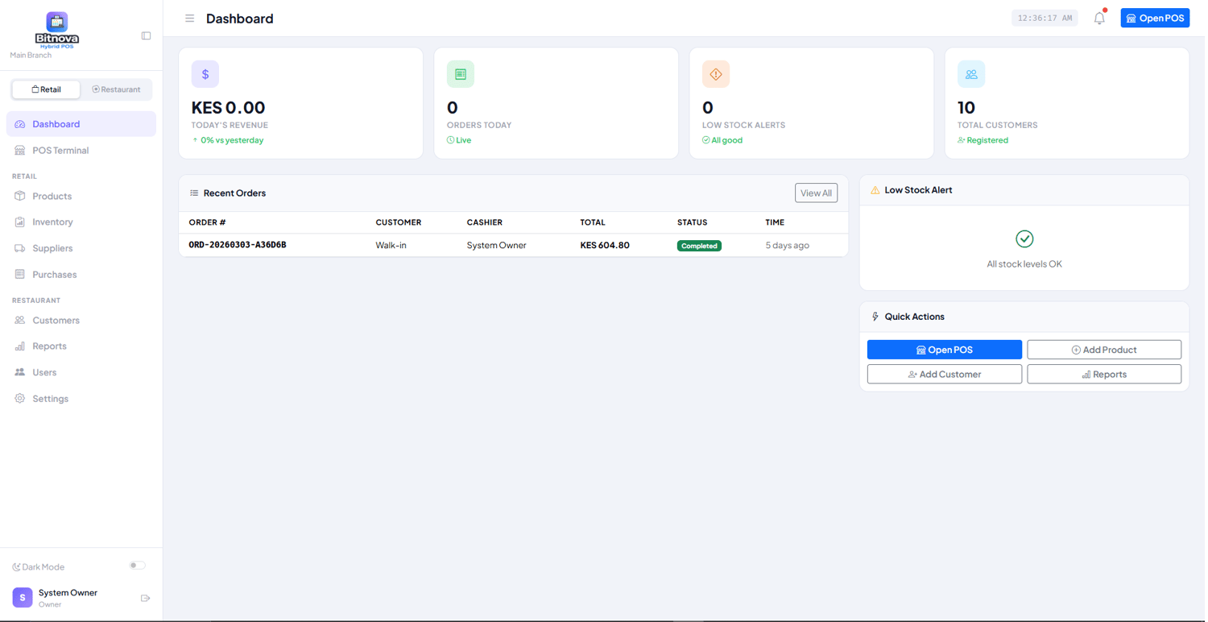The width and height of the screenshot is (1208, 622).
Task: Click the 5 days ago time cell
Action: click(x=787, y=245)
